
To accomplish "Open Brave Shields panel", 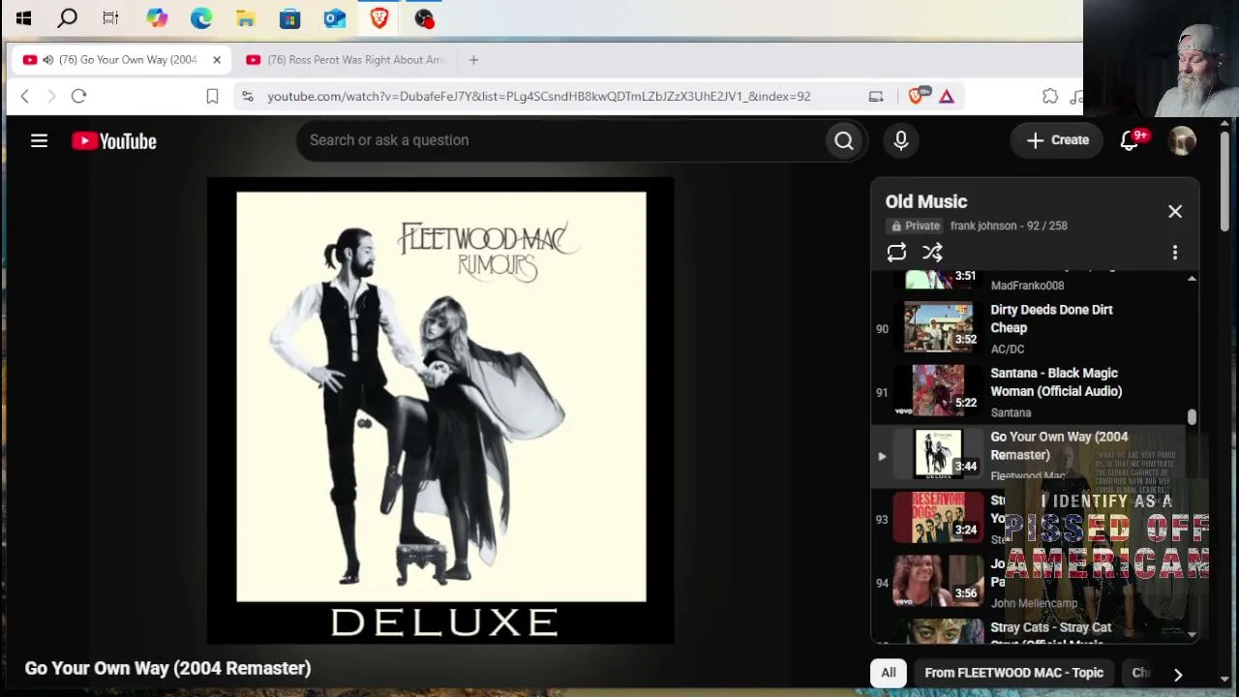I will pos(917,96).
